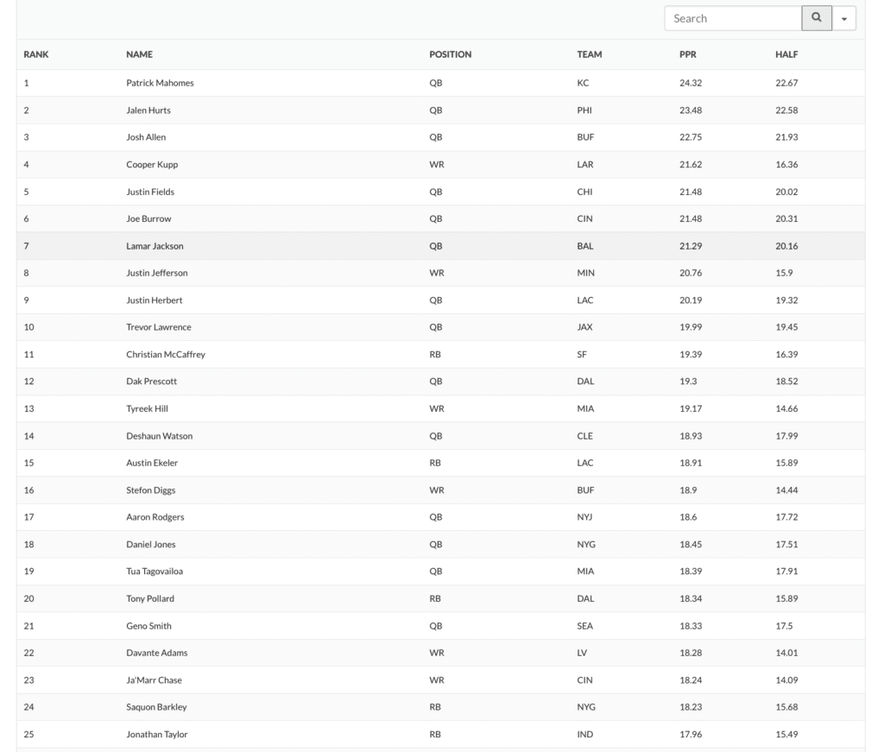This screenshot has width=884, height=752.
Task: Click HALF value 17.91
Action: coord(786,572)
